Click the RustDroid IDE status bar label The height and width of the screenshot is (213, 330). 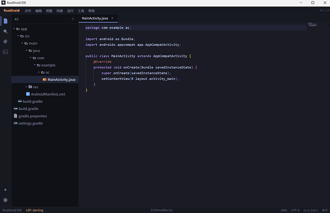(x=12, y=210)
